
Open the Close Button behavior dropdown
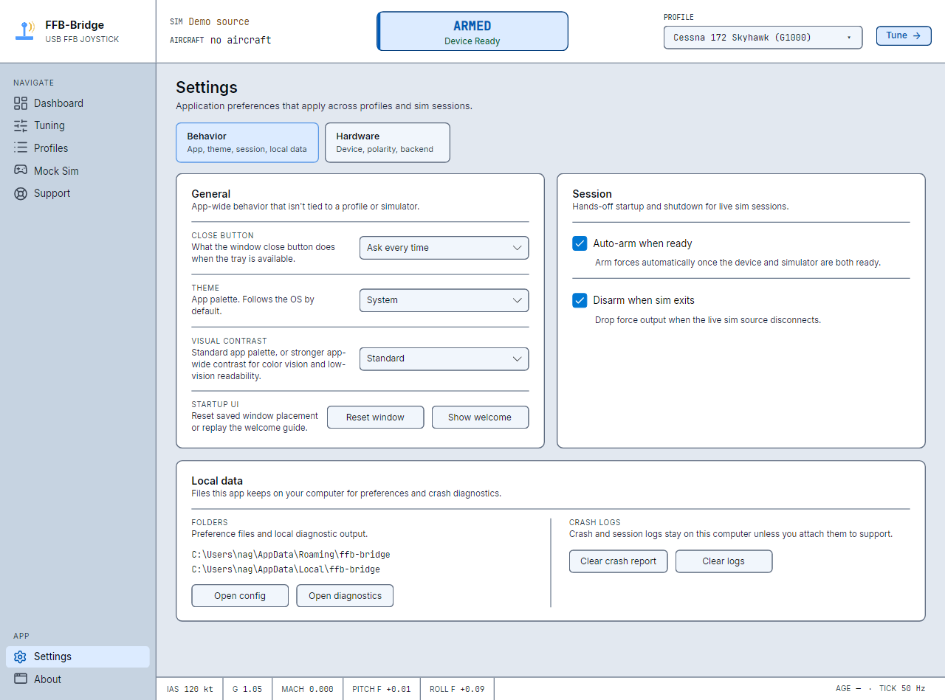(x=444, y=248)
